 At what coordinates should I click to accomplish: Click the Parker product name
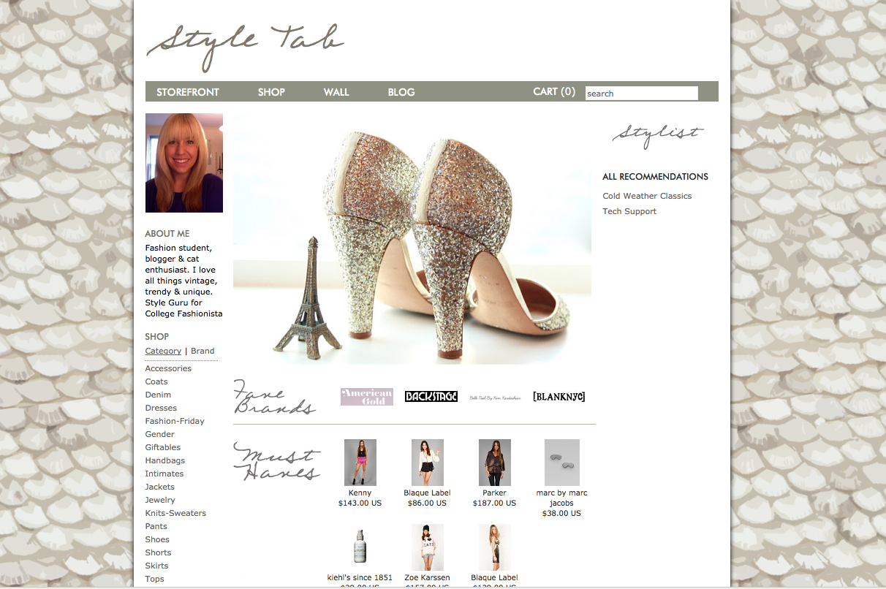click(494, 493)
